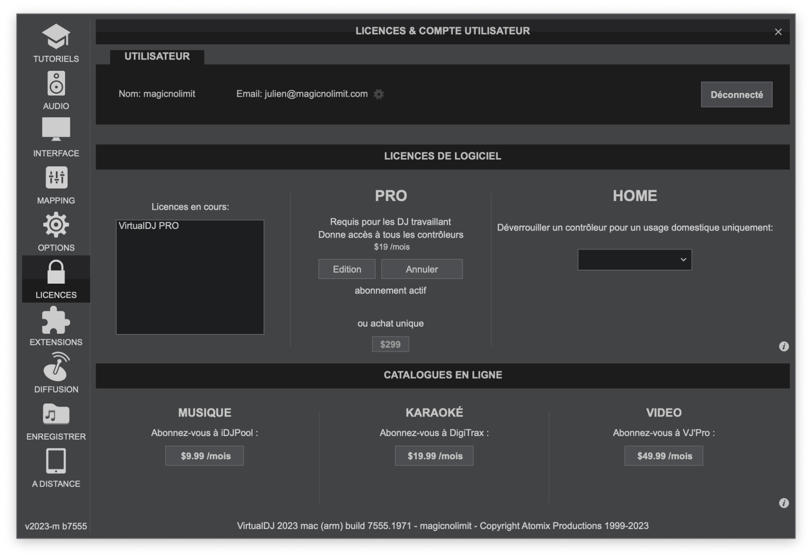Click the Nom: magicnolimit text
This screenshot has height=558, width=812.
click(x=157, y=94)
